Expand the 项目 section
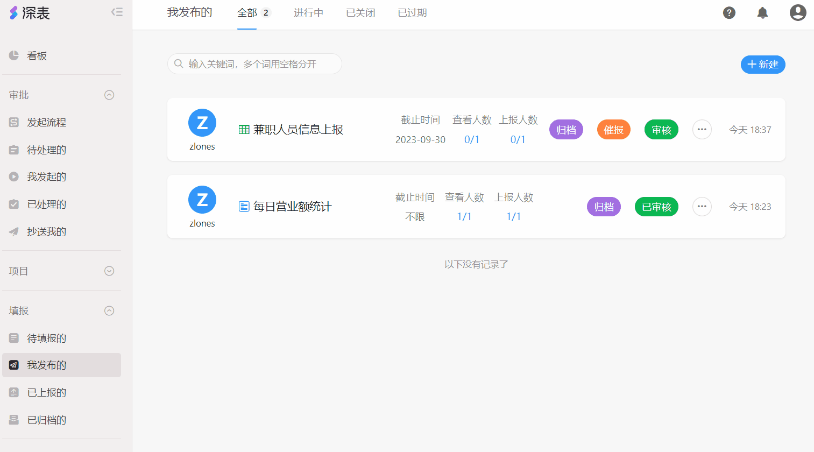Viewport: 814px width, 452px height. click(109, 271)
